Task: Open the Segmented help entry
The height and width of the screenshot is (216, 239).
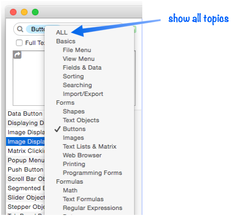Action: pos(25,188)
